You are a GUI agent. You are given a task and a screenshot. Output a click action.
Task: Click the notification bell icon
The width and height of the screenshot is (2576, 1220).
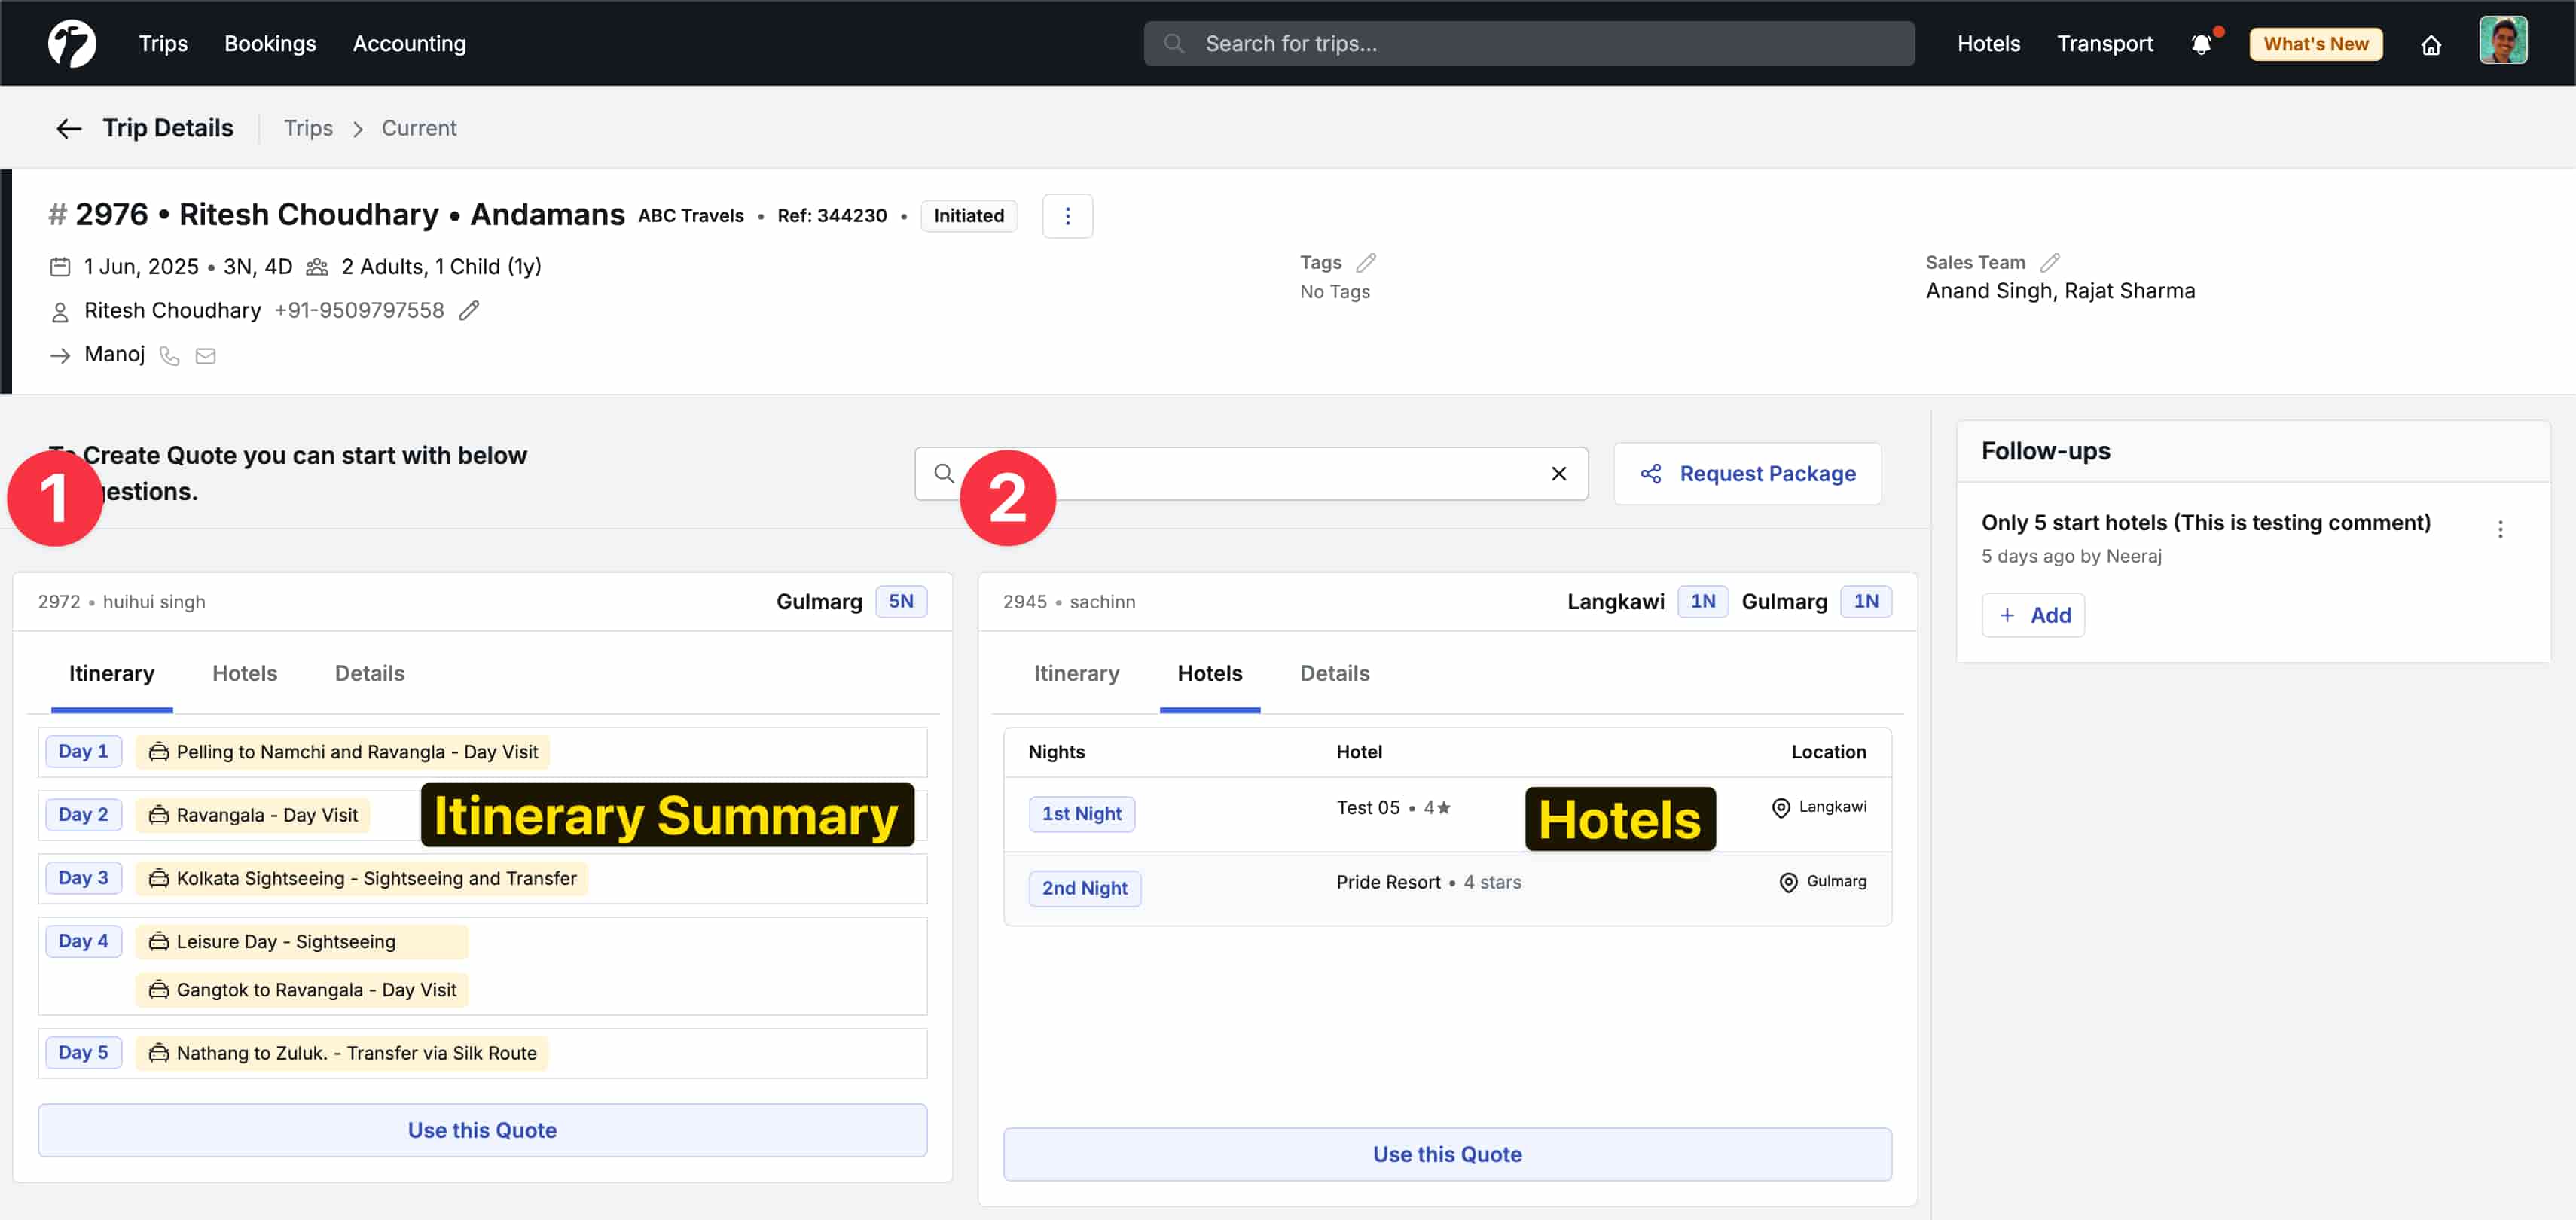[x=2203, y=44]
